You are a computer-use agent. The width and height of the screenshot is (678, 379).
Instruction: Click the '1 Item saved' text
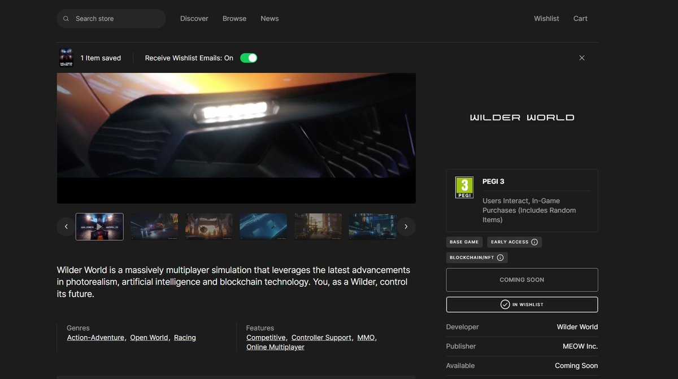tap(101, 58)
